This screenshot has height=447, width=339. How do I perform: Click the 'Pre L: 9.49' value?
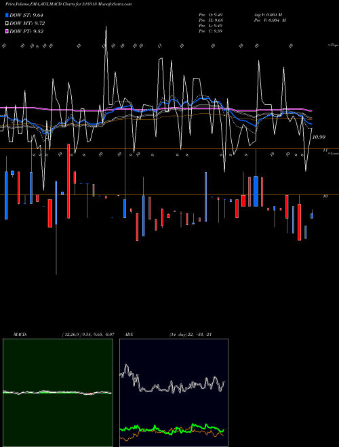click(x=211, y=26)
